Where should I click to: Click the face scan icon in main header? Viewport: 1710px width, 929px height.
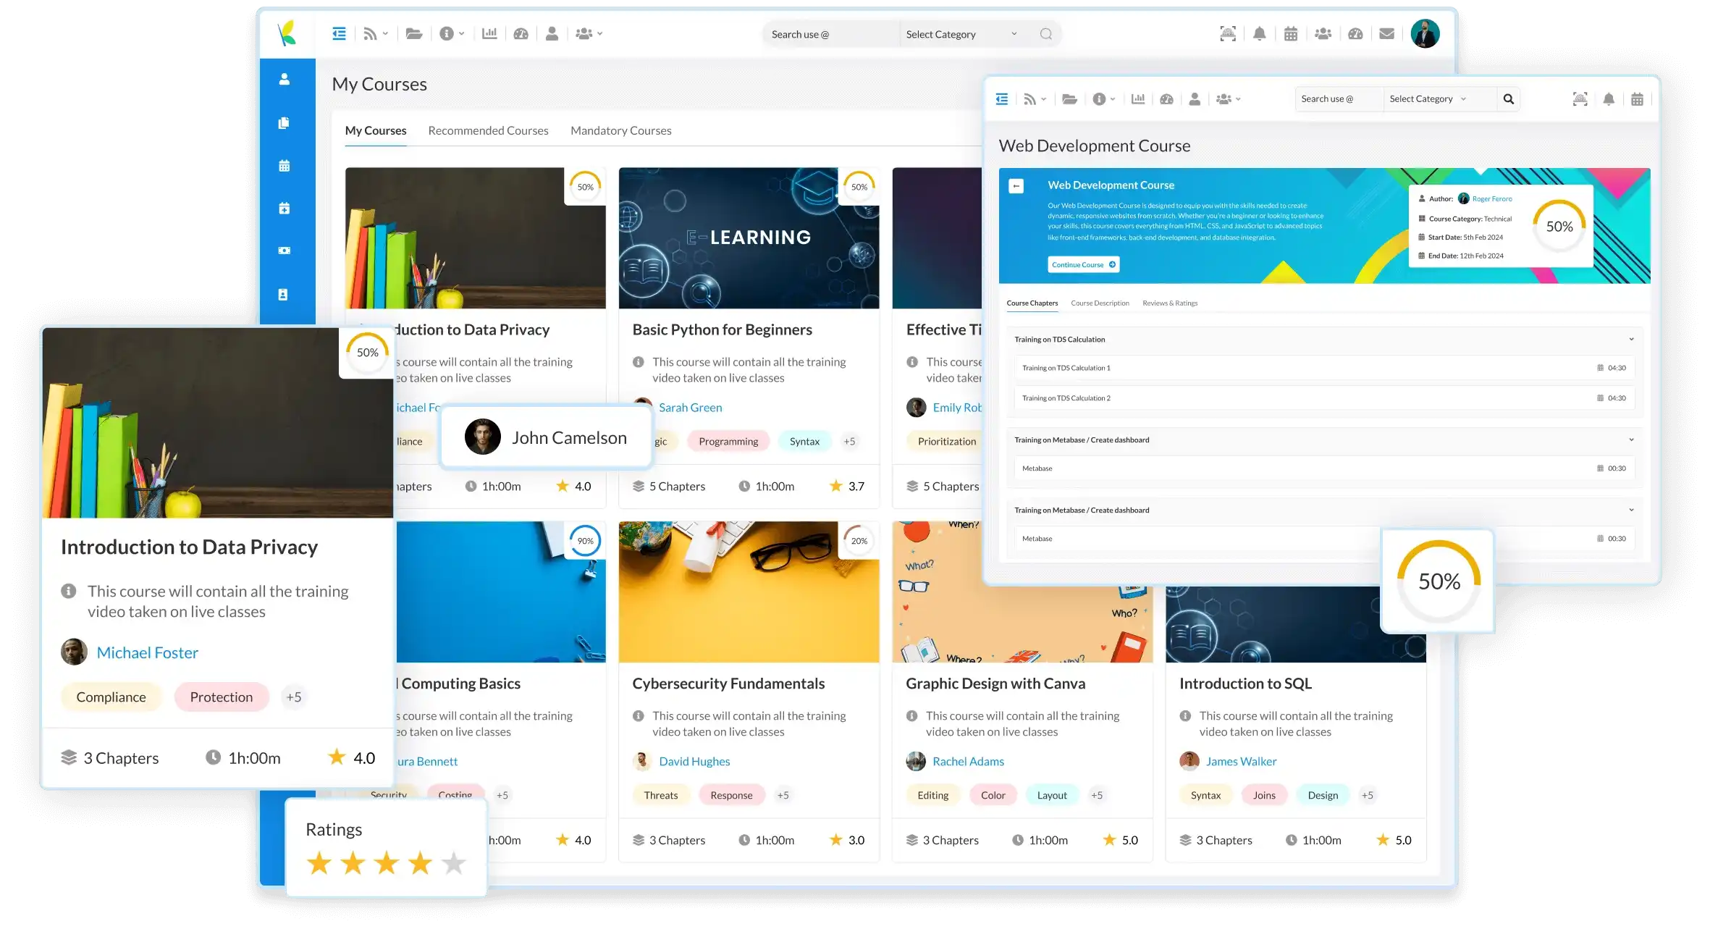(1228, 33)
